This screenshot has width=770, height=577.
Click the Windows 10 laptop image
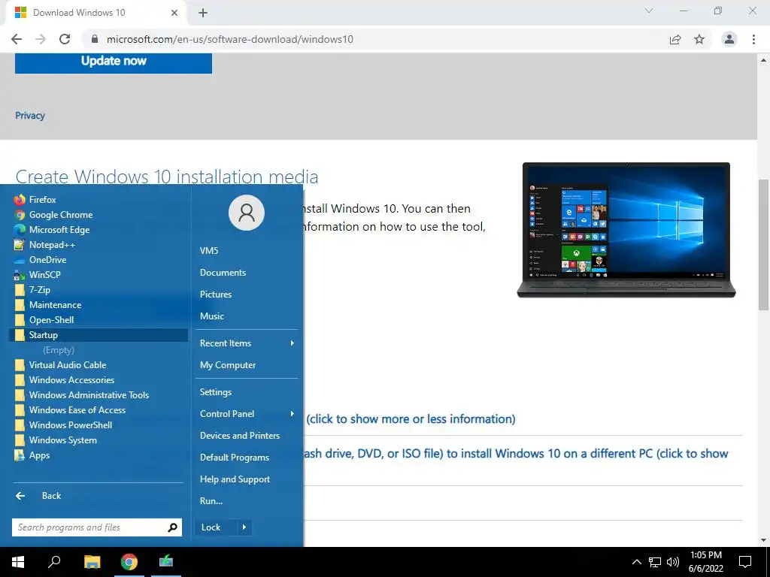pyautogui.click(x=626, y=230)
